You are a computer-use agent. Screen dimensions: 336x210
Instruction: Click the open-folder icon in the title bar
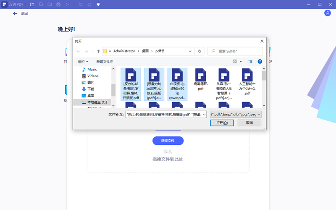tap(32, 4)
